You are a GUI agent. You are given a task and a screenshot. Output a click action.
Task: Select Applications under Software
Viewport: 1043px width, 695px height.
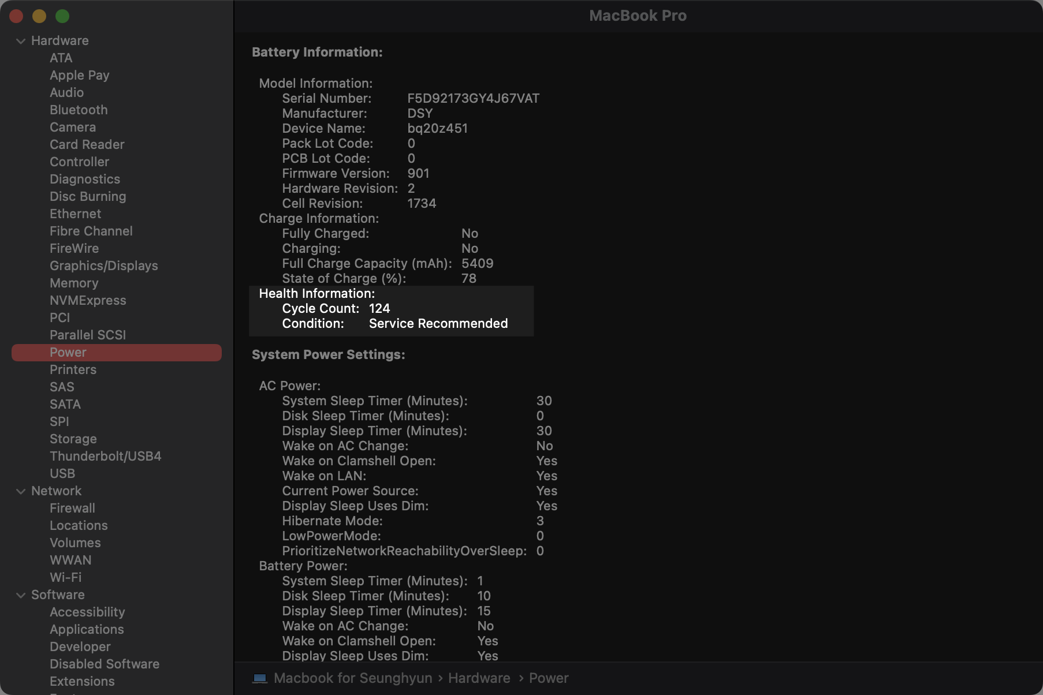coord(87,629)
